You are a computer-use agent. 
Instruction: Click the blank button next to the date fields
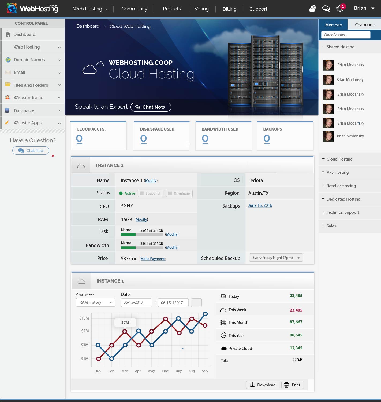coord(196,303)
